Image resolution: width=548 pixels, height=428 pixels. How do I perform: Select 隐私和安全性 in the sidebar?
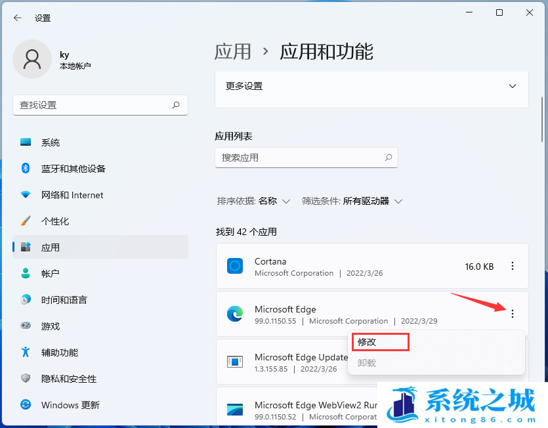69,379
